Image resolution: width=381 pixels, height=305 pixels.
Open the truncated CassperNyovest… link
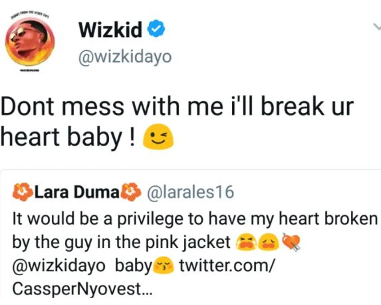82,289
